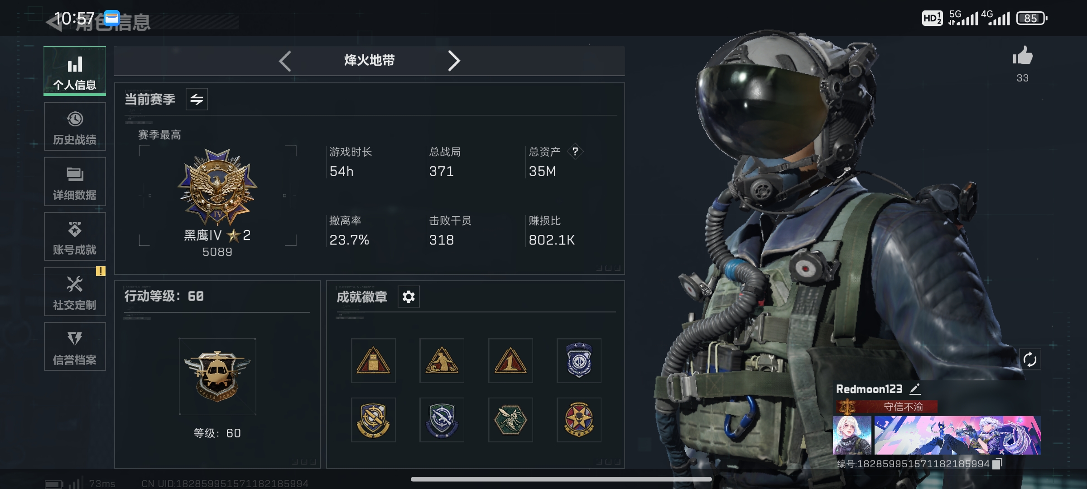This screenshot has width=1087, height=489.
Task: Go back with the top-left arrow
Action: (54, 21)
